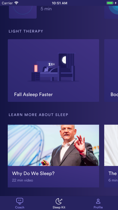Select the Coach tab label
This screenshot has width=118, height=210.
click(x=20, y=207)
